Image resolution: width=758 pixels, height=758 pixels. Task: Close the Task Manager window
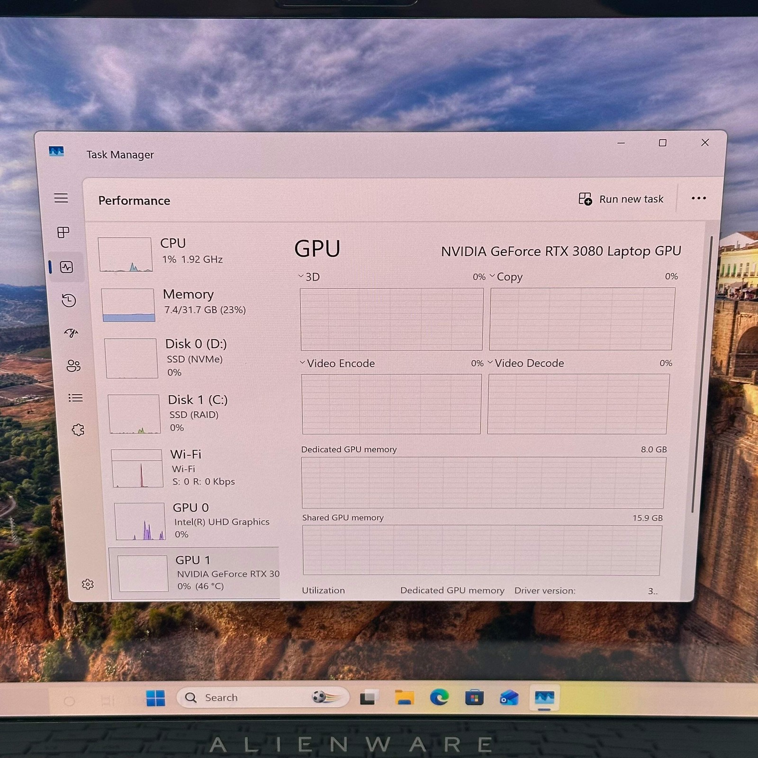[x=705, y=142]
